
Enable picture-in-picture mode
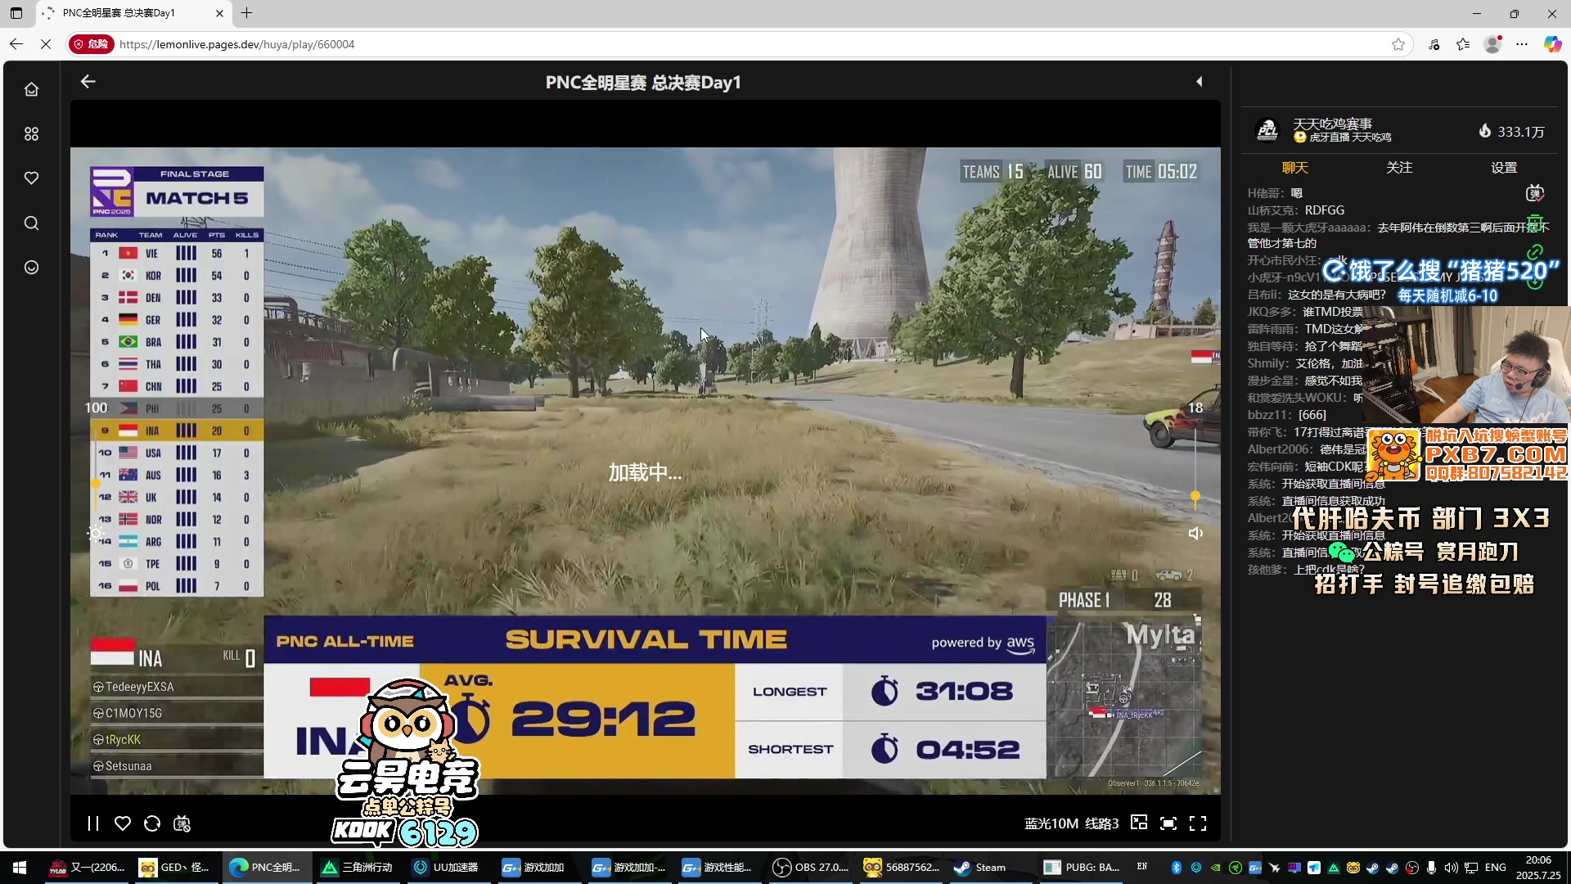pos(1139,823)
